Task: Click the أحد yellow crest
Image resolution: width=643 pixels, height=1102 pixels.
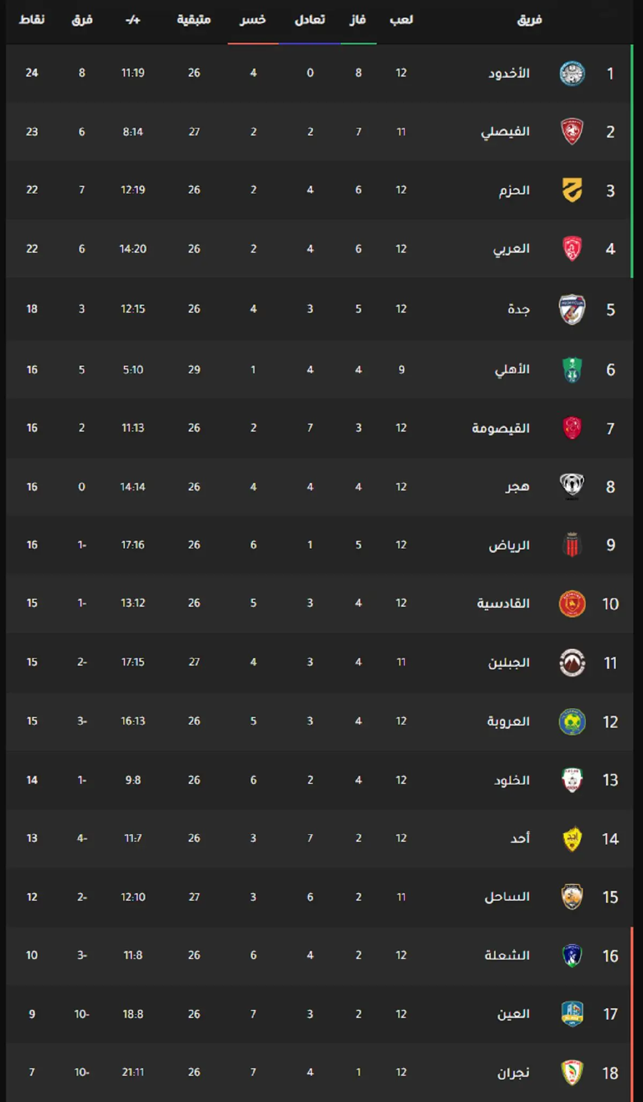Action: (572, 839)
